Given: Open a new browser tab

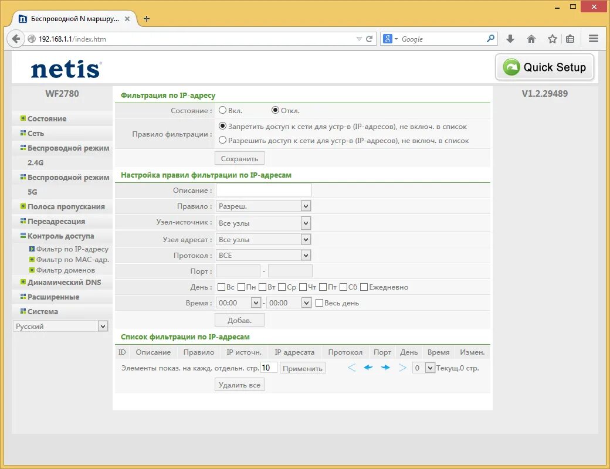Looking at the screenshot, I should (x=146, y=19).
